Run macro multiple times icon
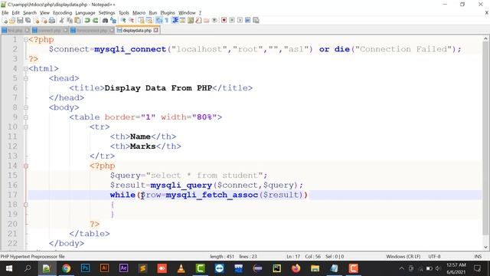The width and height of the screenshot is (490, 276). tap(248, 21)
